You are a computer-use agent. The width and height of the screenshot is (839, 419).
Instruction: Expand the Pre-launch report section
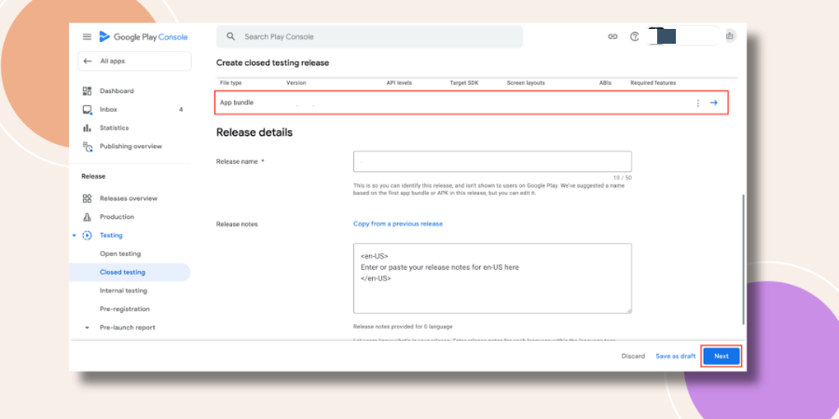pos(88,328)
